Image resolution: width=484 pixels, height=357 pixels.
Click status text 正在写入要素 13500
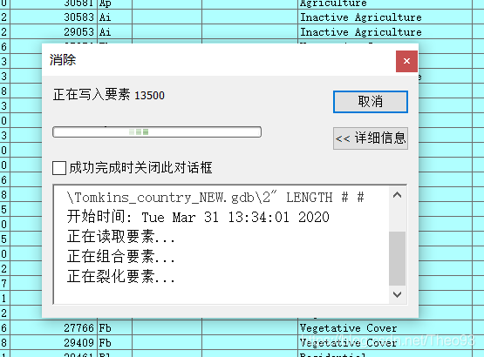click(x=109, y=95)
